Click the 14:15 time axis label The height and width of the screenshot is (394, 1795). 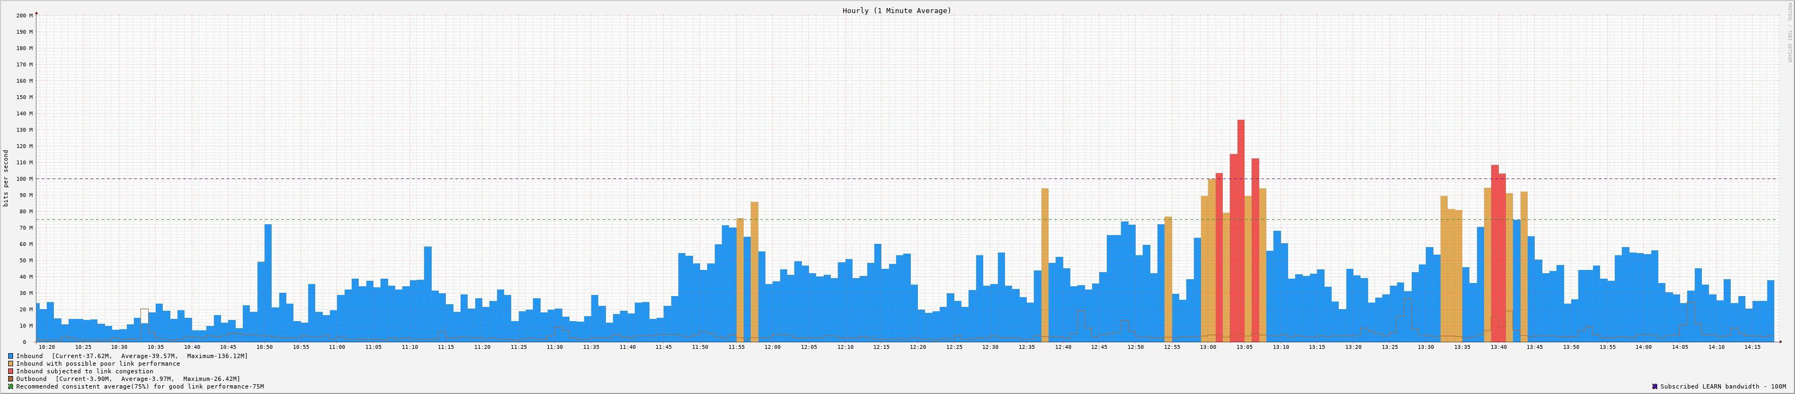1753,347
